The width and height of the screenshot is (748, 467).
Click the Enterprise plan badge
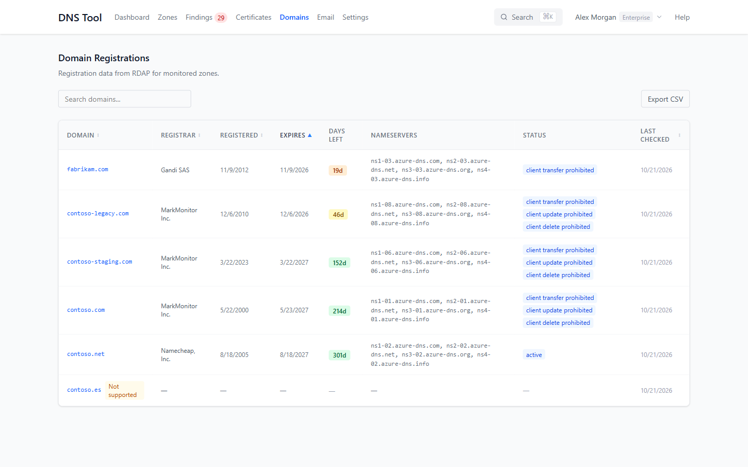click(636, 18)
